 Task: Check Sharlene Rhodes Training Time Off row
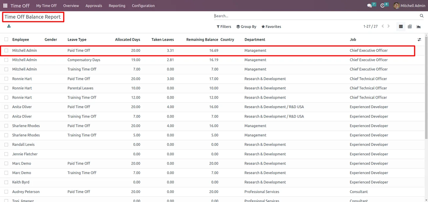[6, 135]
